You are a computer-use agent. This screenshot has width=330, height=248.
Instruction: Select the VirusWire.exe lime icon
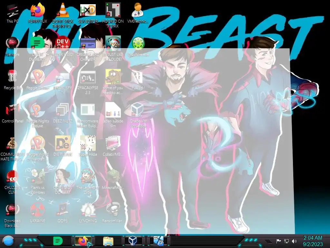point(138,47)
